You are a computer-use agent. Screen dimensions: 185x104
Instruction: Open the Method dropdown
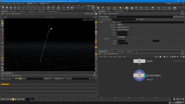pyautogui.click(x=124, y=30)
